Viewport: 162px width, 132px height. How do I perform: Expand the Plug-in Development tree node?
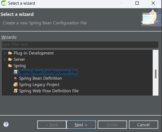5,53
